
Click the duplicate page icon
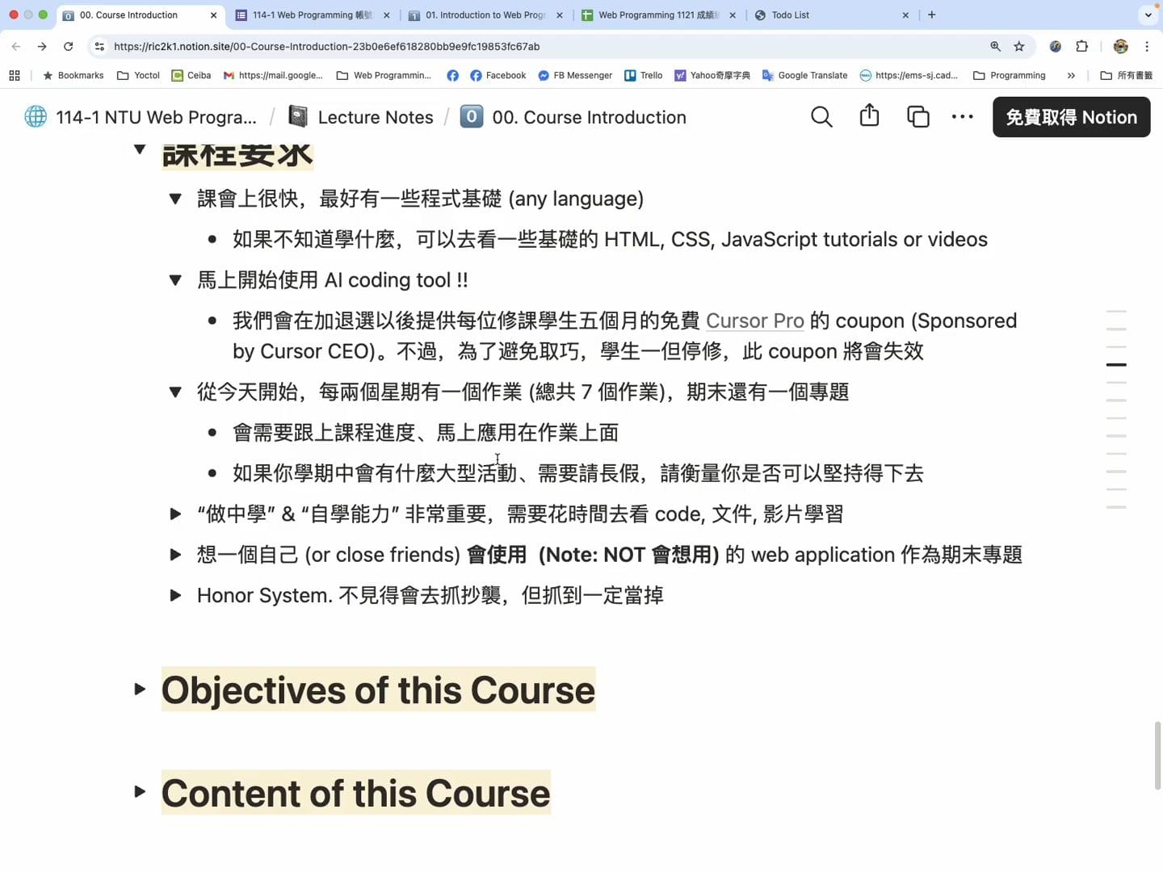click(917, 117)
